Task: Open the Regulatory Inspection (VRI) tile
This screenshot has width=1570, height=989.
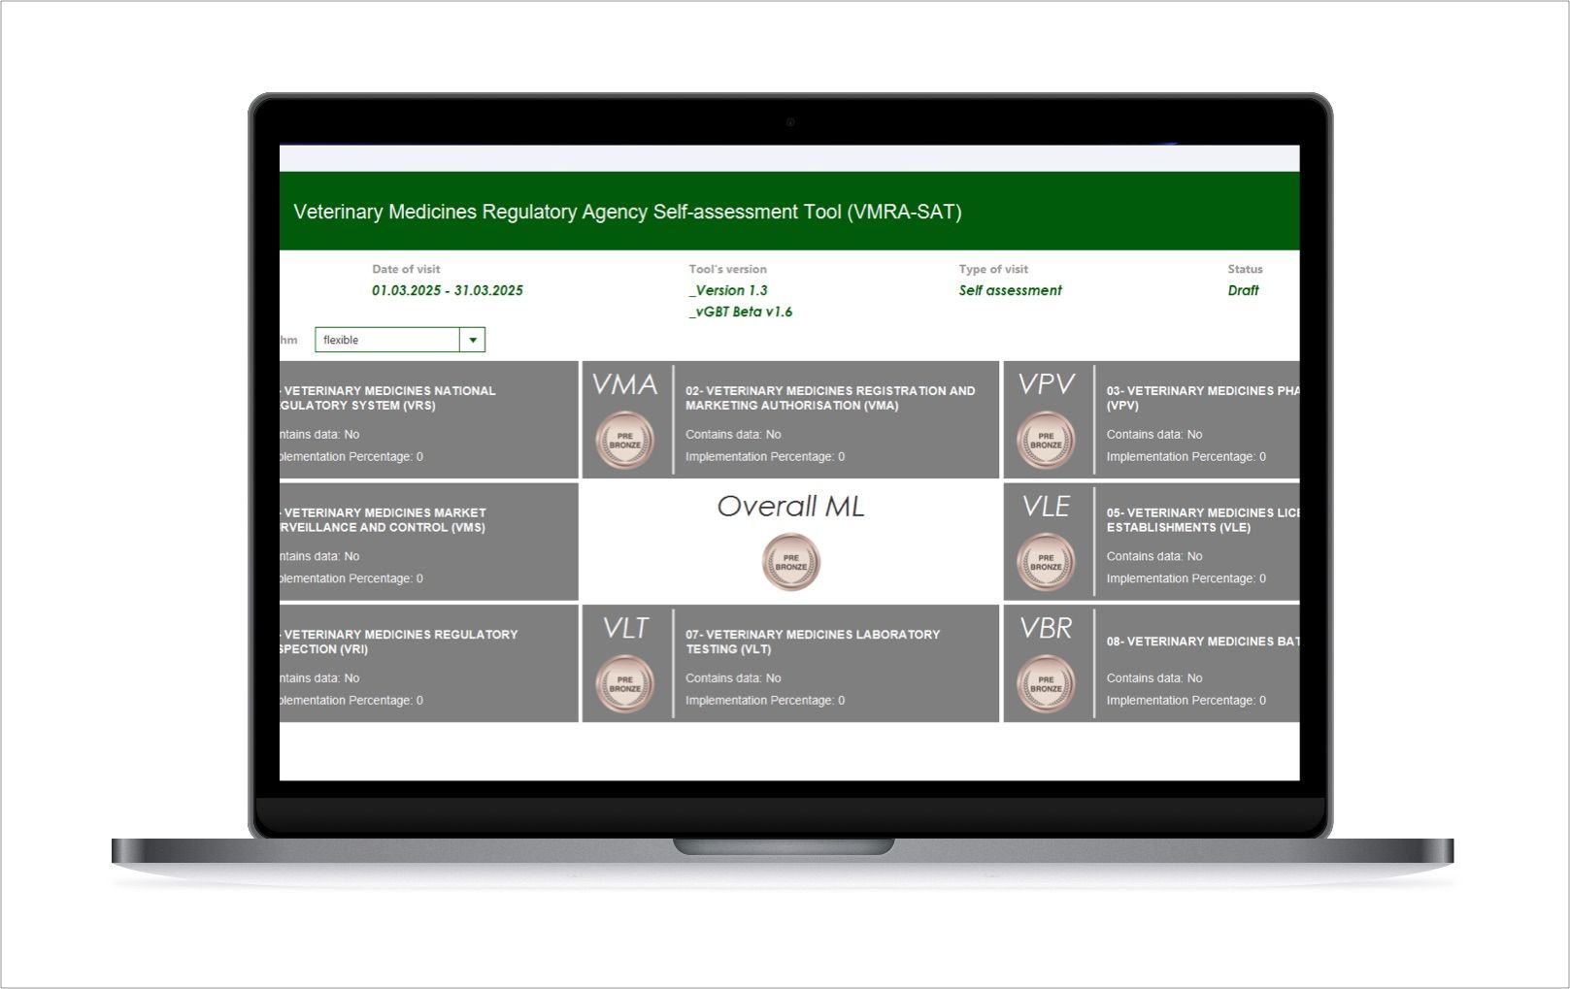Action: coord(428,663)
